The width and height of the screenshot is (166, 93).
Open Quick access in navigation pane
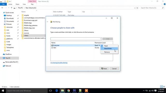click(10, 13)
